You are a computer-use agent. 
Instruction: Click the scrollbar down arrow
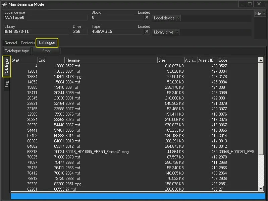pyautogui.click(x=261, y=189)
